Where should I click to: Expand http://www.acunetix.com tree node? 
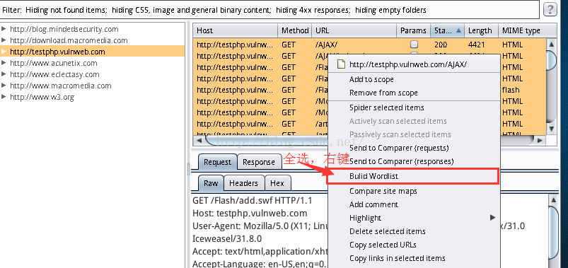pos(4,63)
